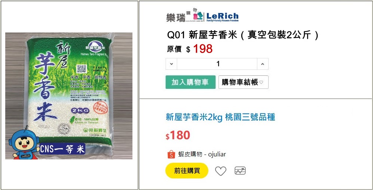This screenshot has width=373, height=190.
Task: Open the 新屋芋香米2kg 桃園三號品種 link
Action: click(220, 117)
